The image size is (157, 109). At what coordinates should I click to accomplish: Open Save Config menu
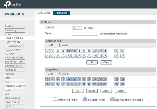[12, 102]
